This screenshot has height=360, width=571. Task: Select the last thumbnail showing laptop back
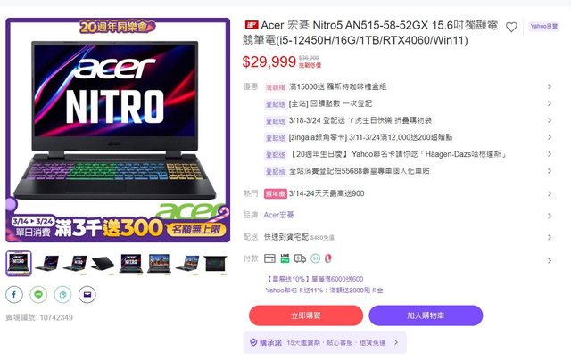[215, 263]
